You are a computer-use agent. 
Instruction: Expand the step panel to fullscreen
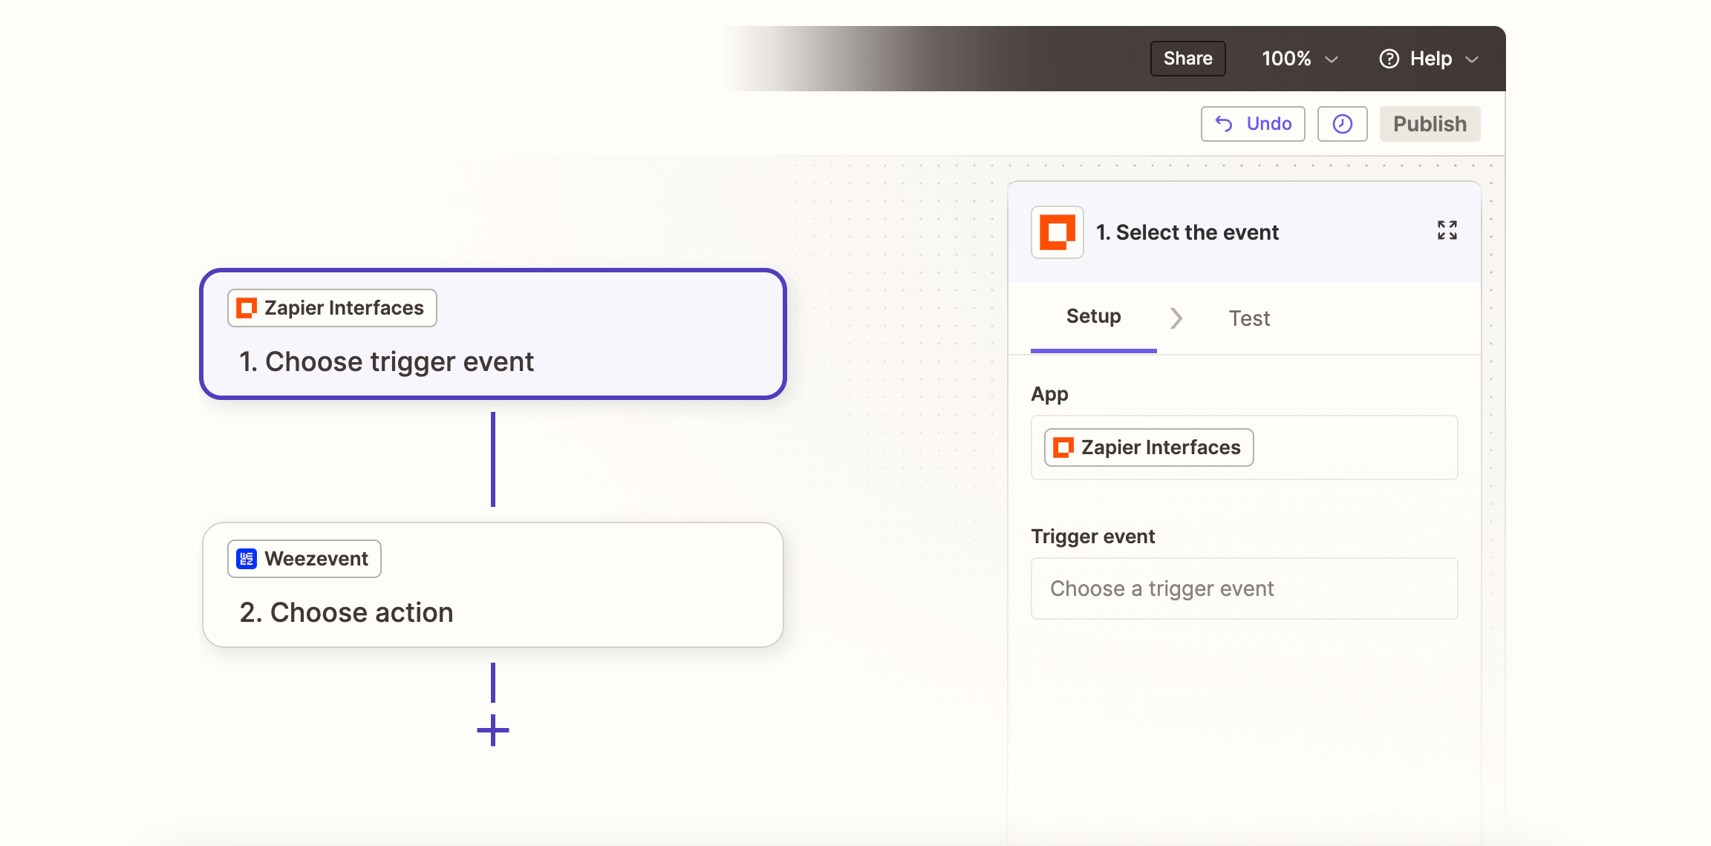click(1447, 230)
